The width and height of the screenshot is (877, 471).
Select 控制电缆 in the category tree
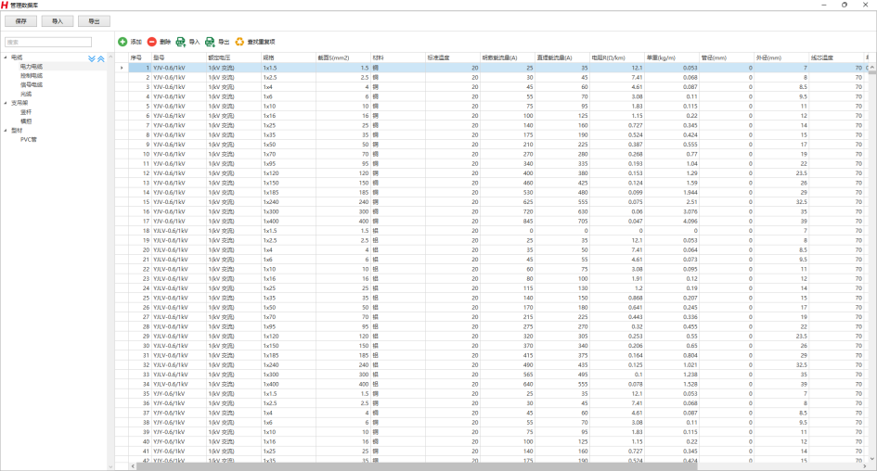(32, 76)
